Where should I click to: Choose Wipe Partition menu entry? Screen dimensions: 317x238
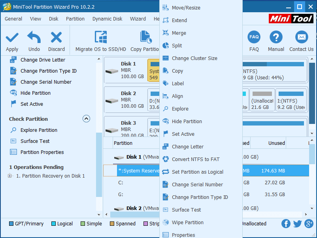201,223
